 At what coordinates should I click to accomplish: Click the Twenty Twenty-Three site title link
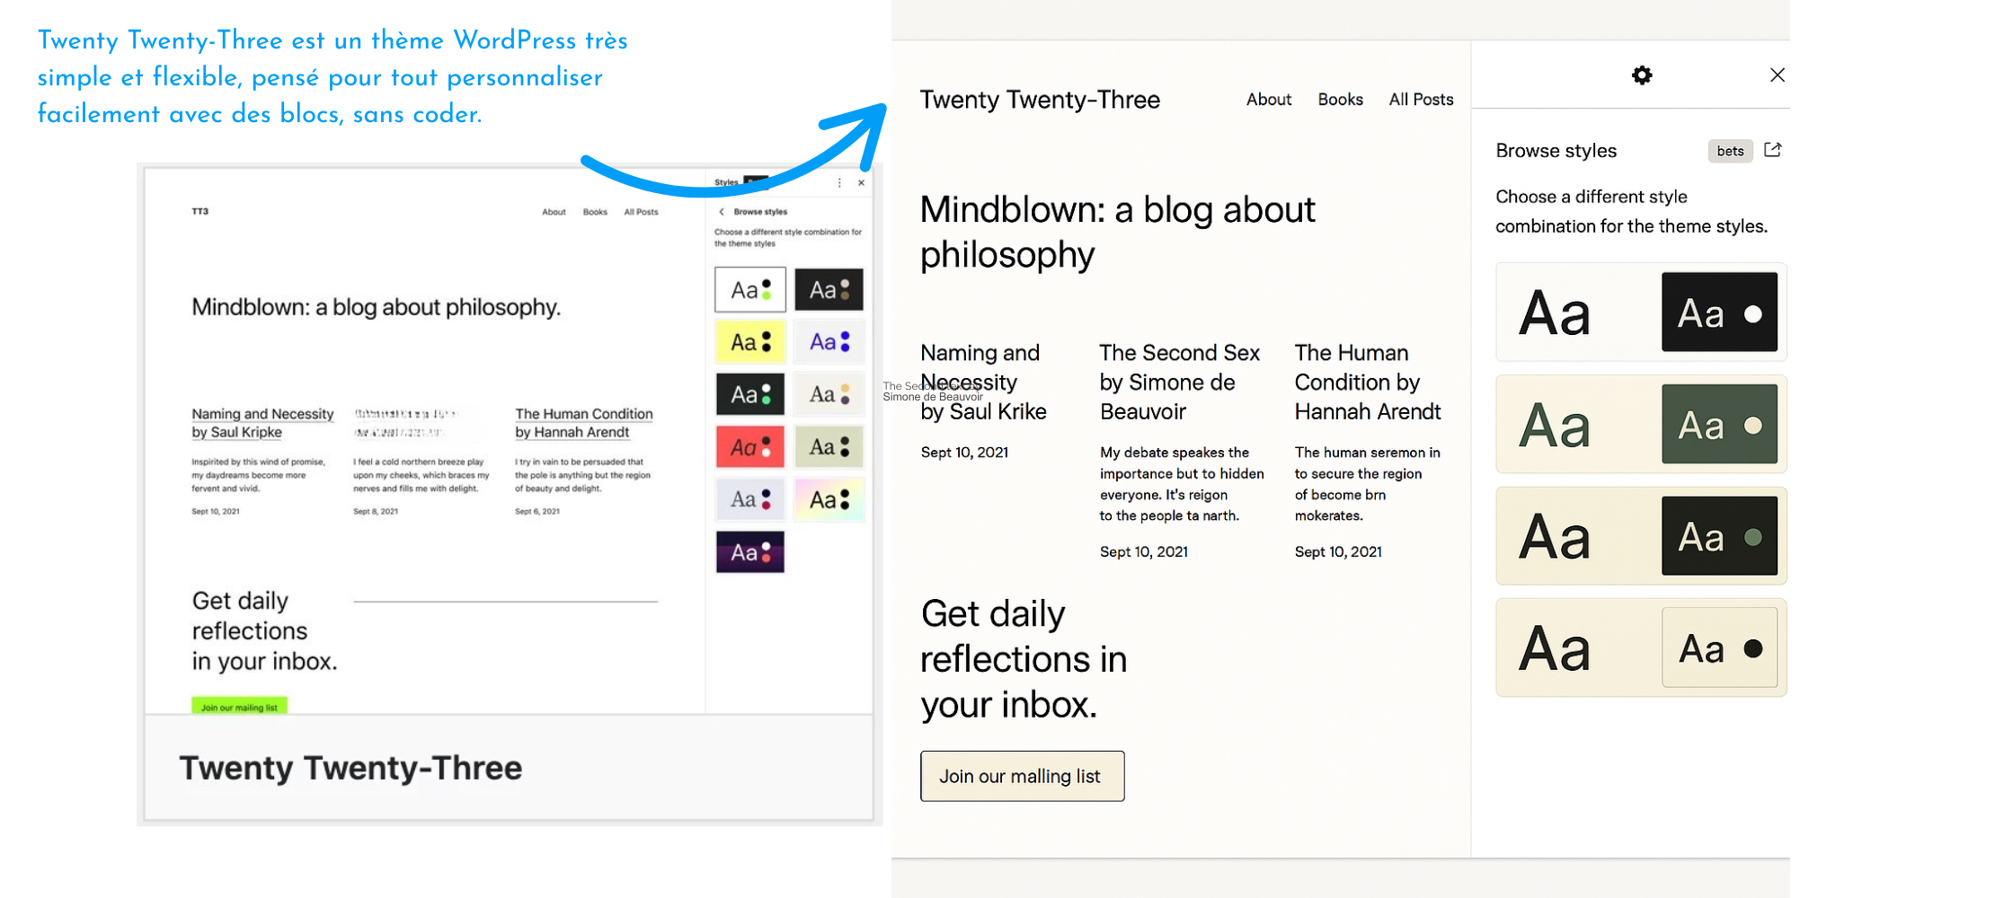1040,100
